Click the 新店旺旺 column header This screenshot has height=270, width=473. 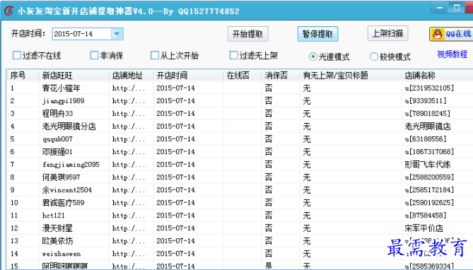click(74, 76)
